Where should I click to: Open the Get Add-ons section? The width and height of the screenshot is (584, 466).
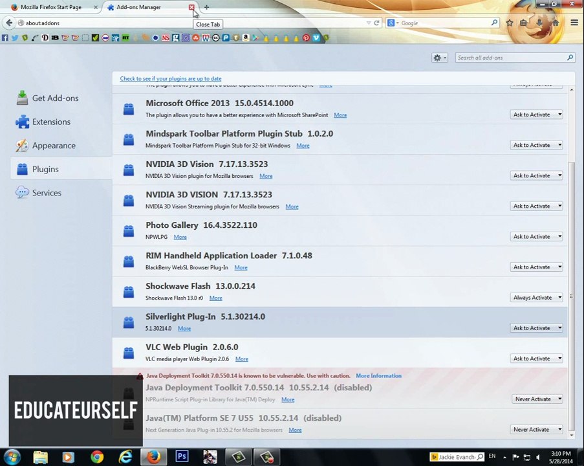(55, 98)
